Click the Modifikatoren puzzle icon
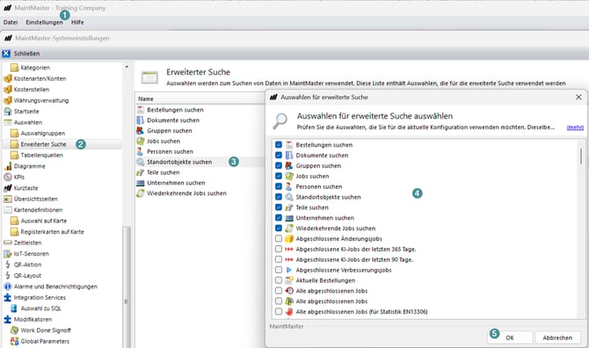 [x=8, y=319]
